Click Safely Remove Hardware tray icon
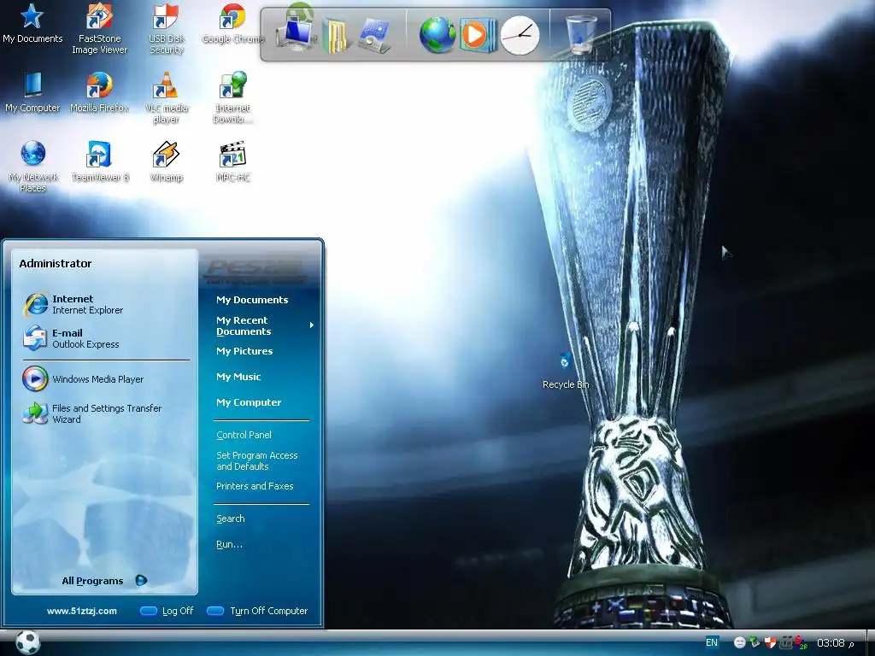The width and height of the screenshot is (875, 656). coord(755,642)
